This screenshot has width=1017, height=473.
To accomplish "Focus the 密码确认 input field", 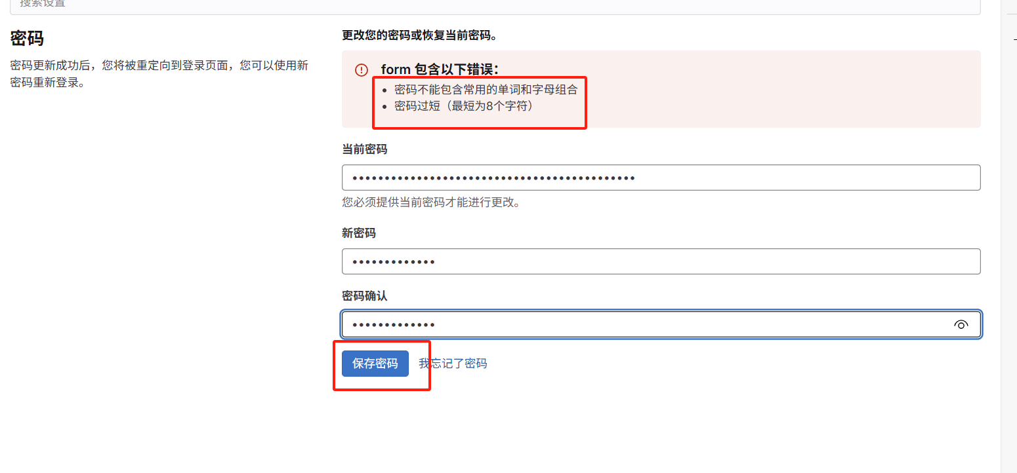I will pos(661,324).
